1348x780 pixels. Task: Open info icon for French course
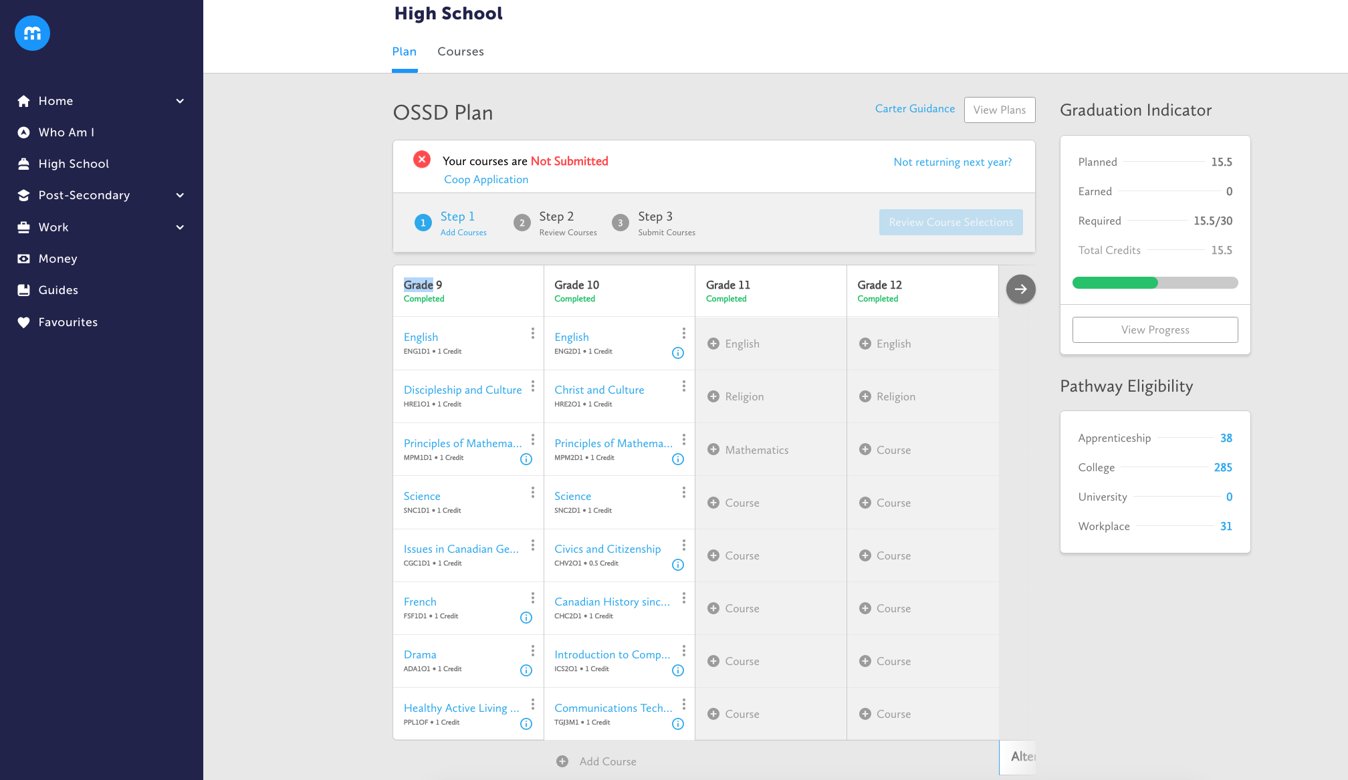(x=526, y=618)
